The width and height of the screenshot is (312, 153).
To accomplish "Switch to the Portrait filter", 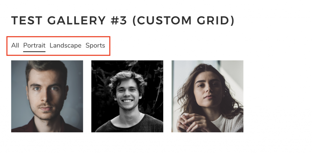I will point(34,45).
